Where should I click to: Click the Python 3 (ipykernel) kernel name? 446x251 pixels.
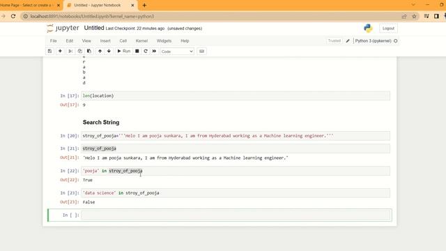click(x=374, y=41)
